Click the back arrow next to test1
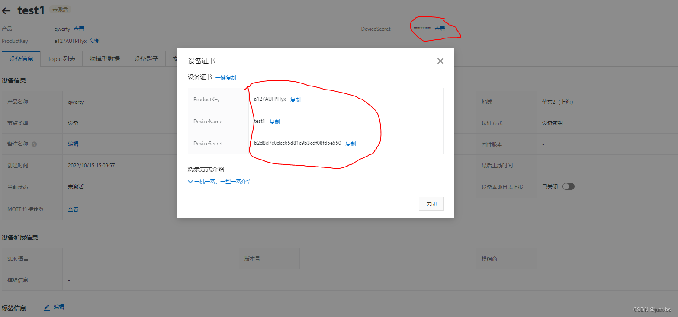 tap(6, 10)
